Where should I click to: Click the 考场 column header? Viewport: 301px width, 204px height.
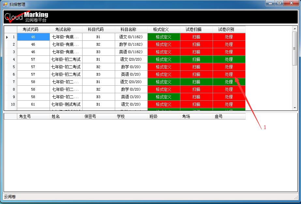(197, 116)
